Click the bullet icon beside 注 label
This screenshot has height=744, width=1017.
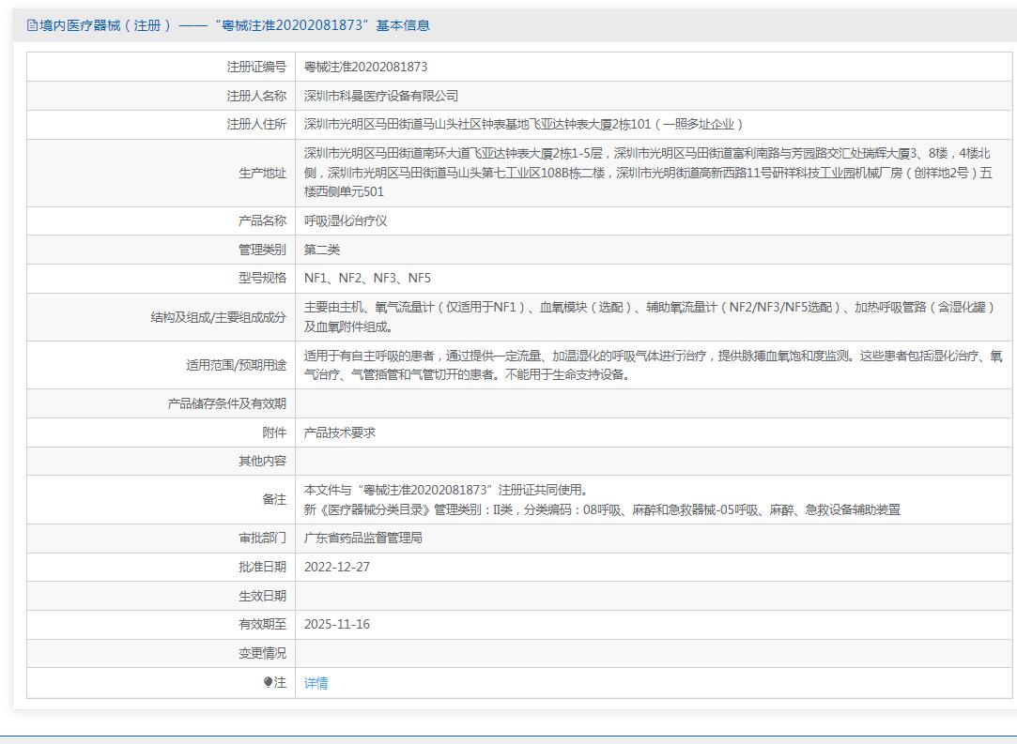click(x=269, y=682)
